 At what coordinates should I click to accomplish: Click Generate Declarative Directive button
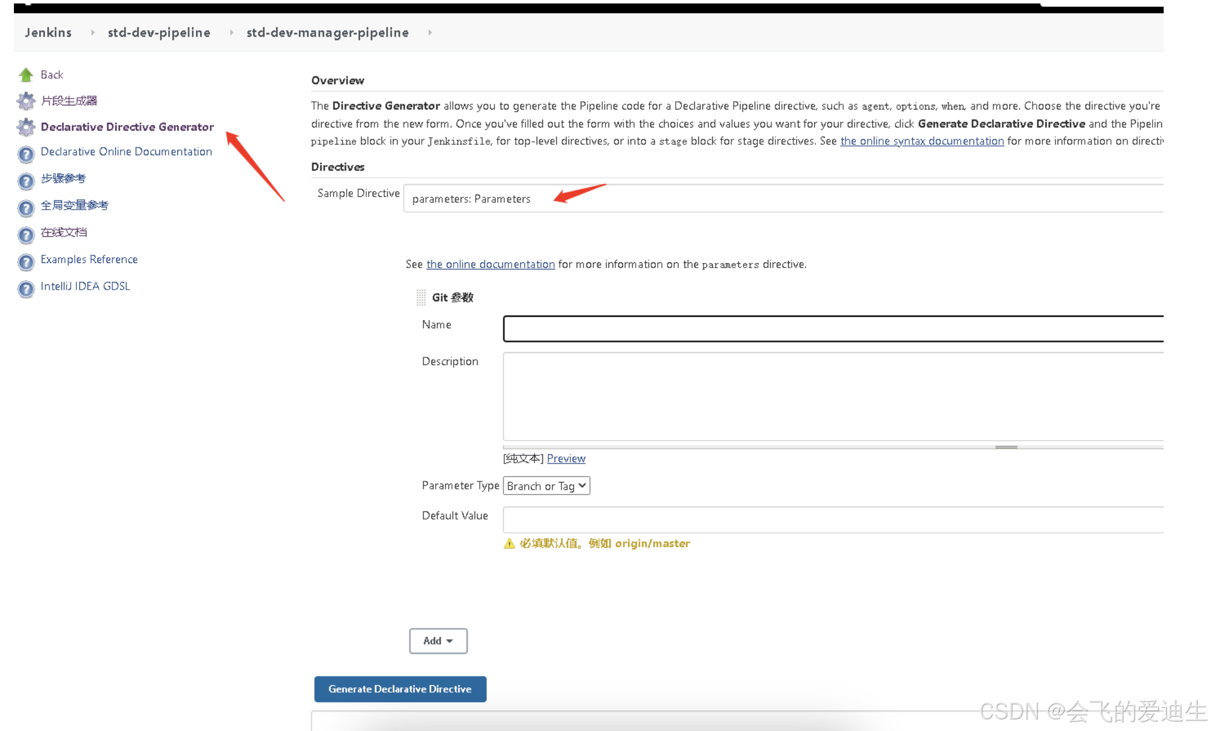pos(400,689)
